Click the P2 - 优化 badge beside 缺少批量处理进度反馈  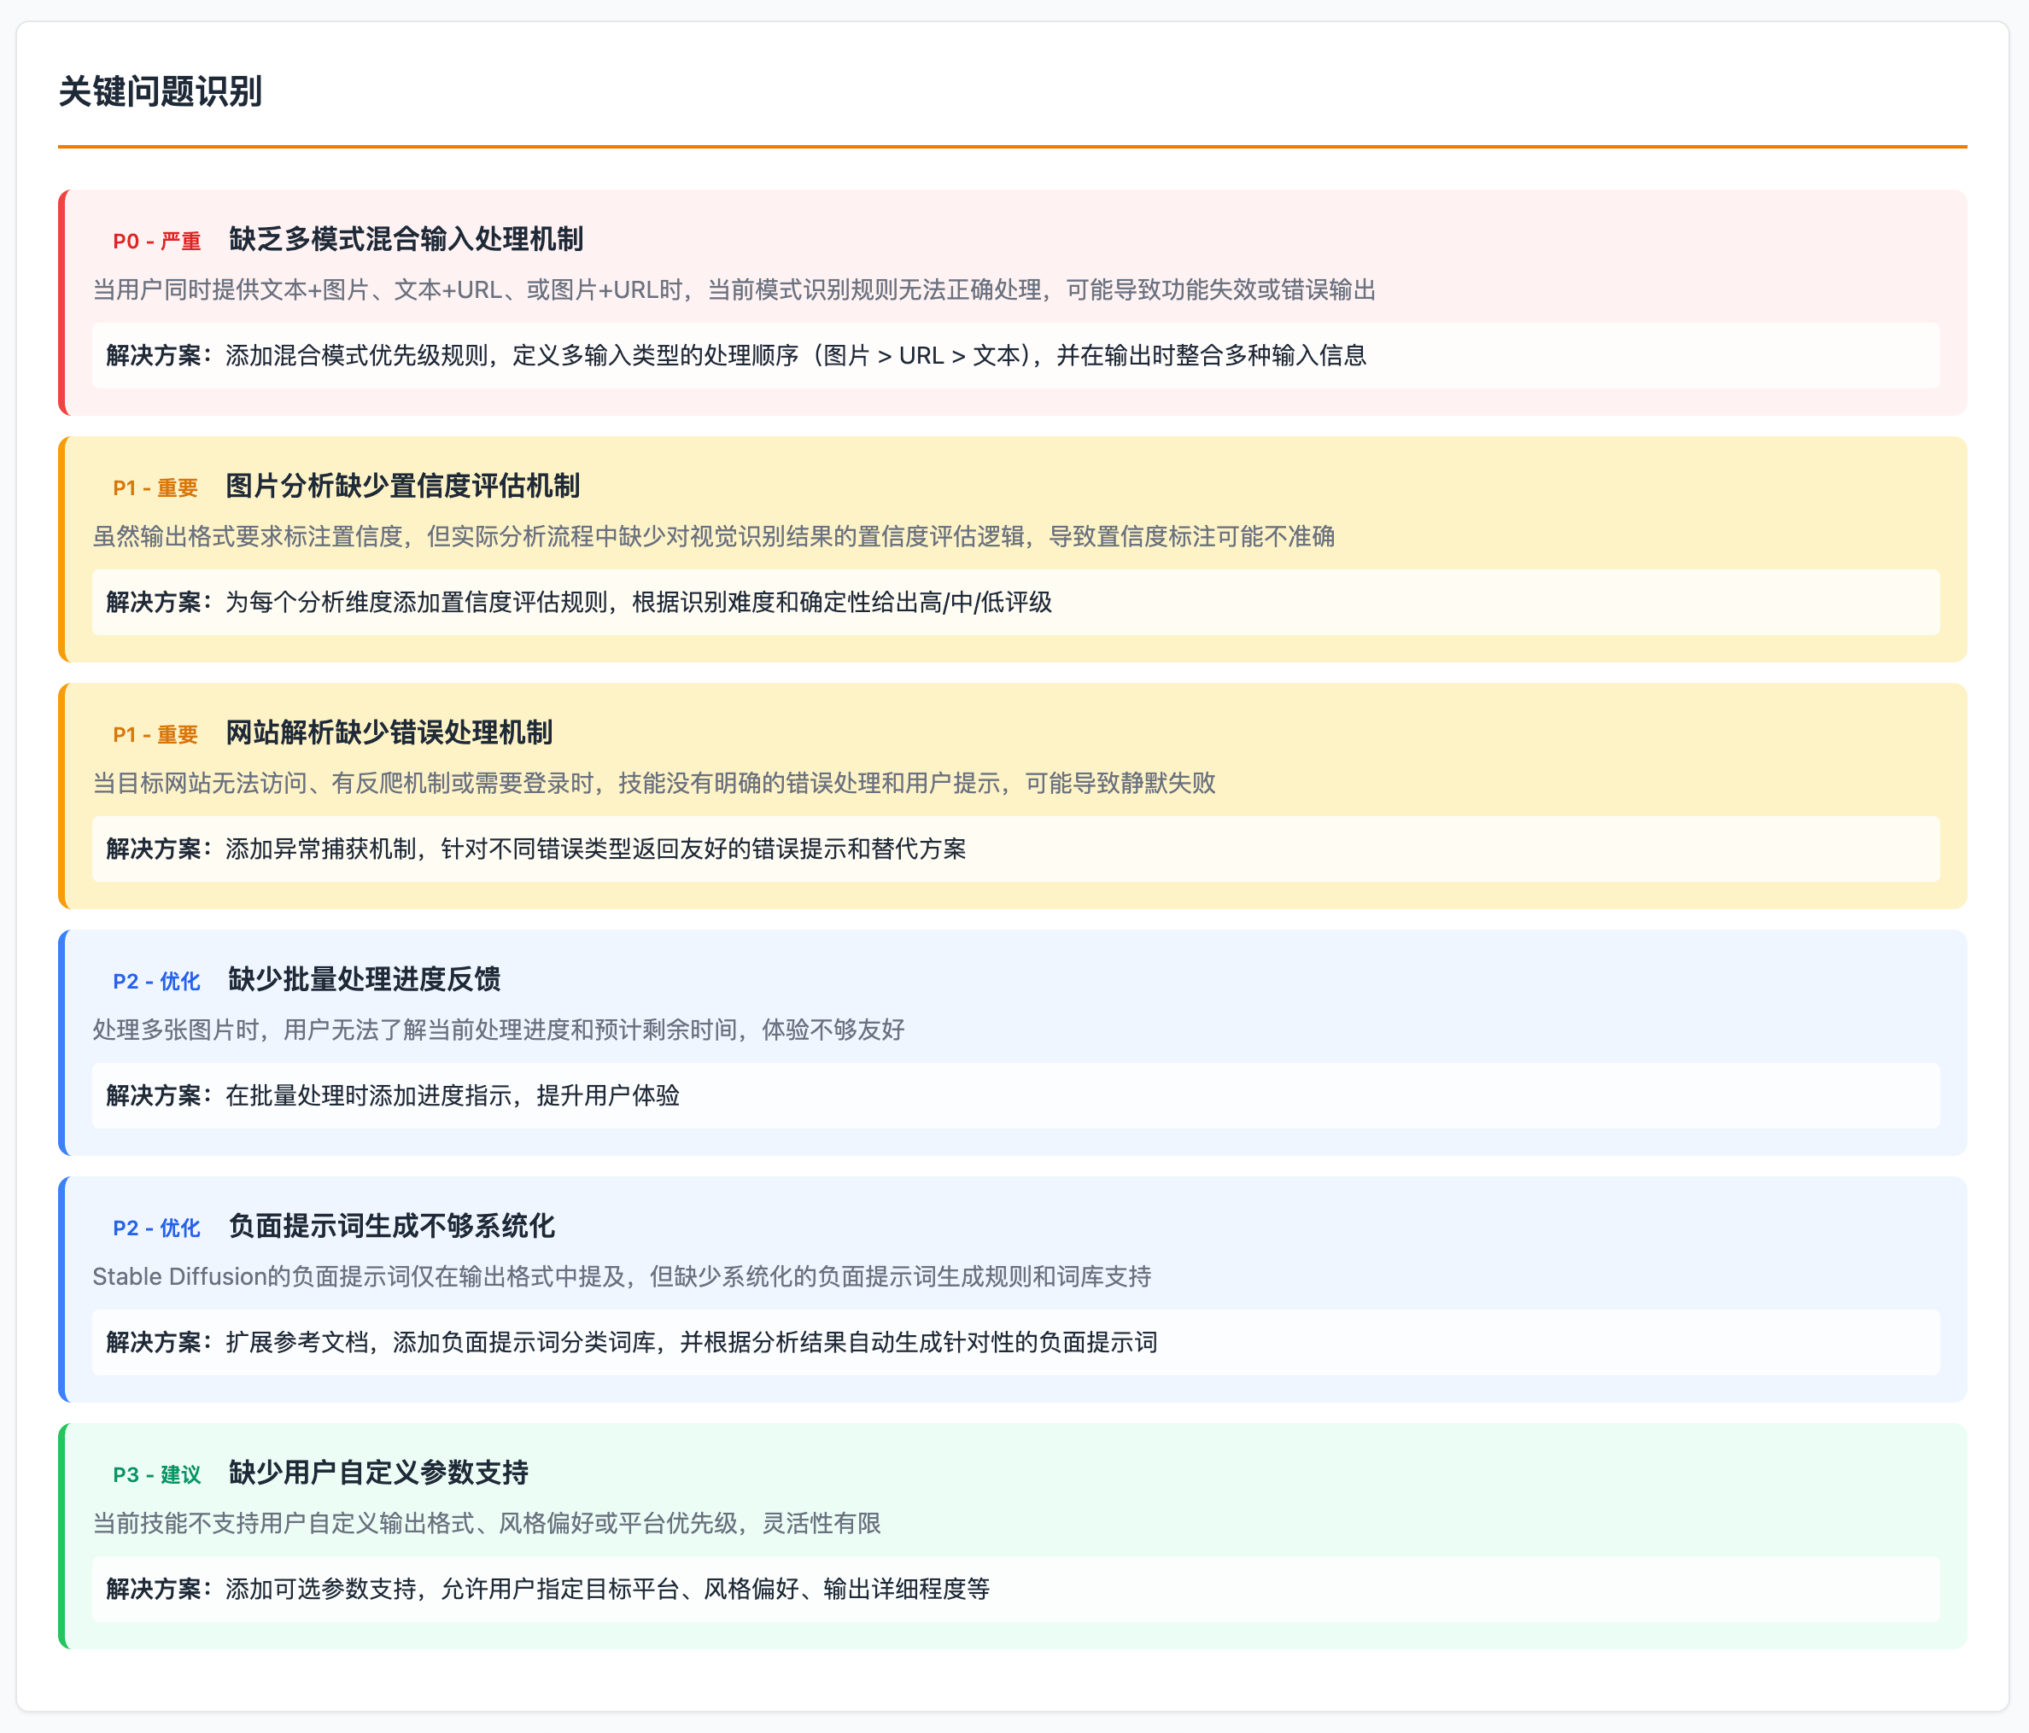coord(156,981)
